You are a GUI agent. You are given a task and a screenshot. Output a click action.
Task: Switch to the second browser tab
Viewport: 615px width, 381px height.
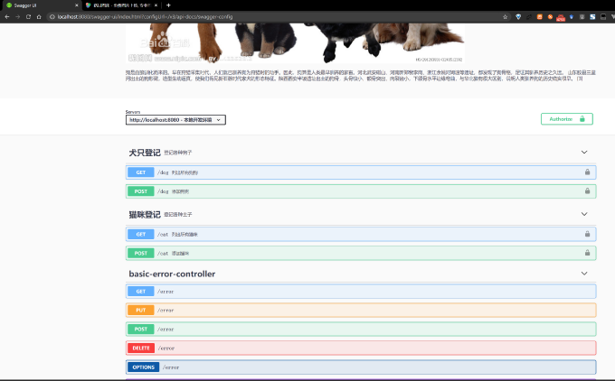(x=118, y=5)
